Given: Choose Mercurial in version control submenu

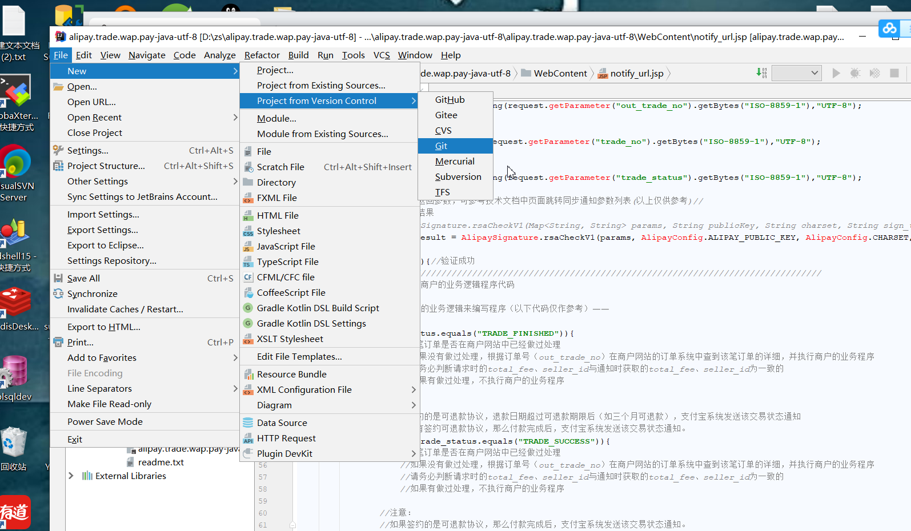Looking at the screenshot, I should 455,161.
